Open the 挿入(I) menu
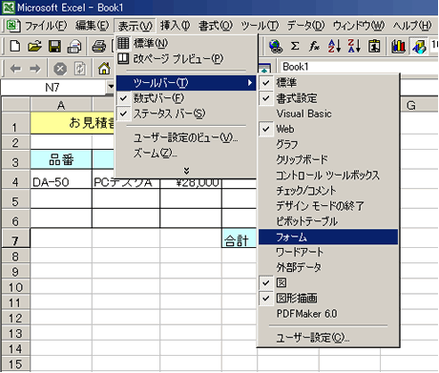 175,26
